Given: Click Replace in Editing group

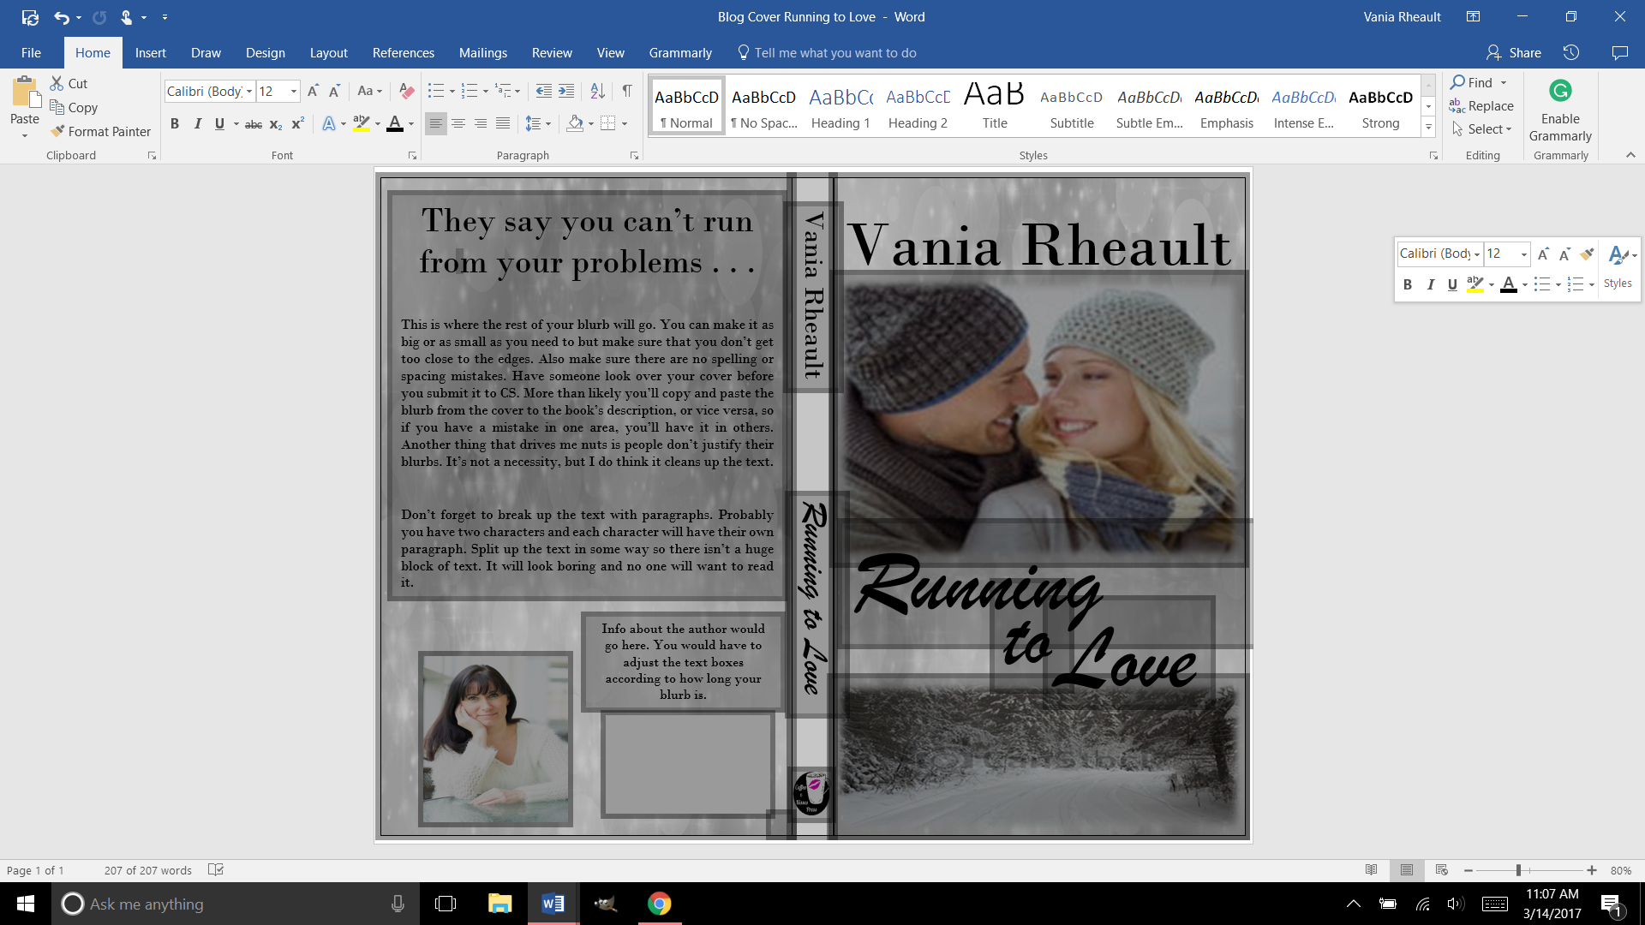Looking at the screenshot, I should click(1482, 106).
